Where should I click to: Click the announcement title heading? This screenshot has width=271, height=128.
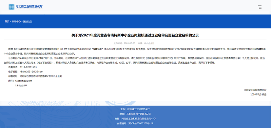[x=135, y=35]
